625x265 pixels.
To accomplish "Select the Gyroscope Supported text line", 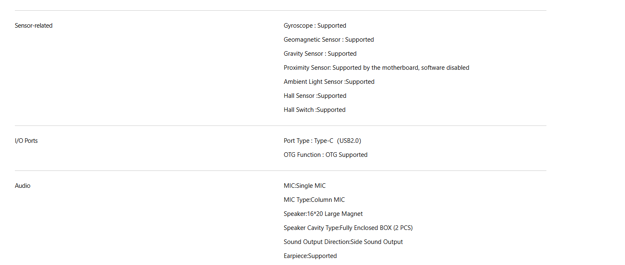I will 315,26.
